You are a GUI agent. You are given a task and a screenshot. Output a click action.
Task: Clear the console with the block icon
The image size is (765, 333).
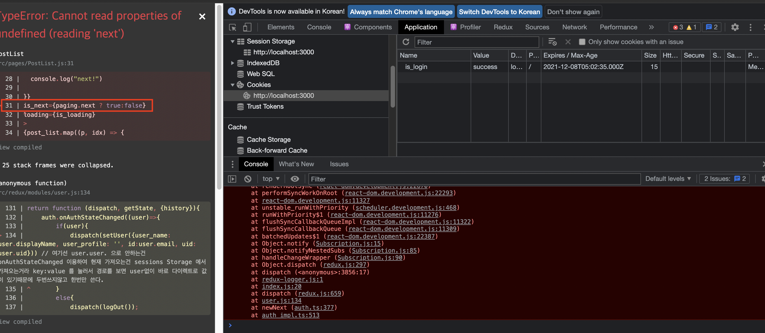(248, 179)
